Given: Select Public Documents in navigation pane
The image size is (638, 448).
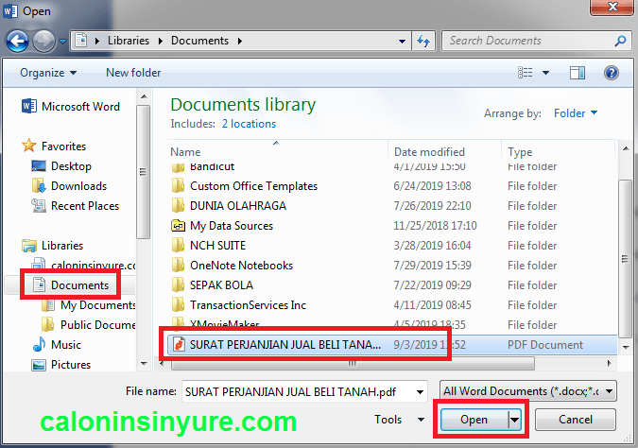Looking at the screenshot, I should pos(88,325).
